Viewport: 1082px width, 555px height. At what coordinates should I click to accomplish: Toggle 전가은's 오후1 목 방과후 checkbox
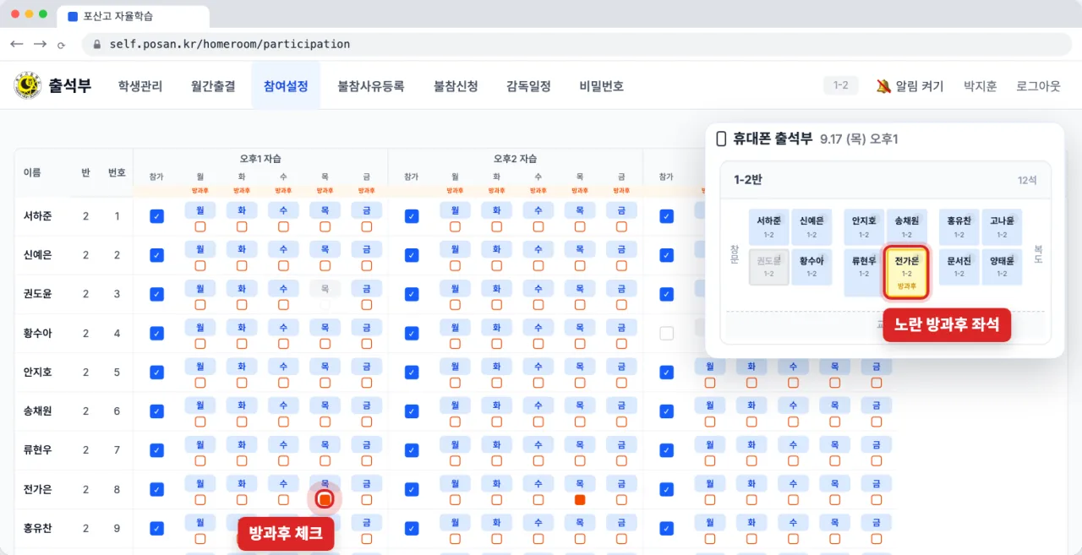click(325, 499)
